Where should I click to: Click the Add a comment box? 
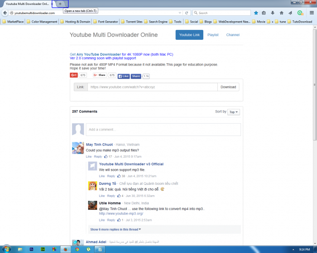point(163,130)
